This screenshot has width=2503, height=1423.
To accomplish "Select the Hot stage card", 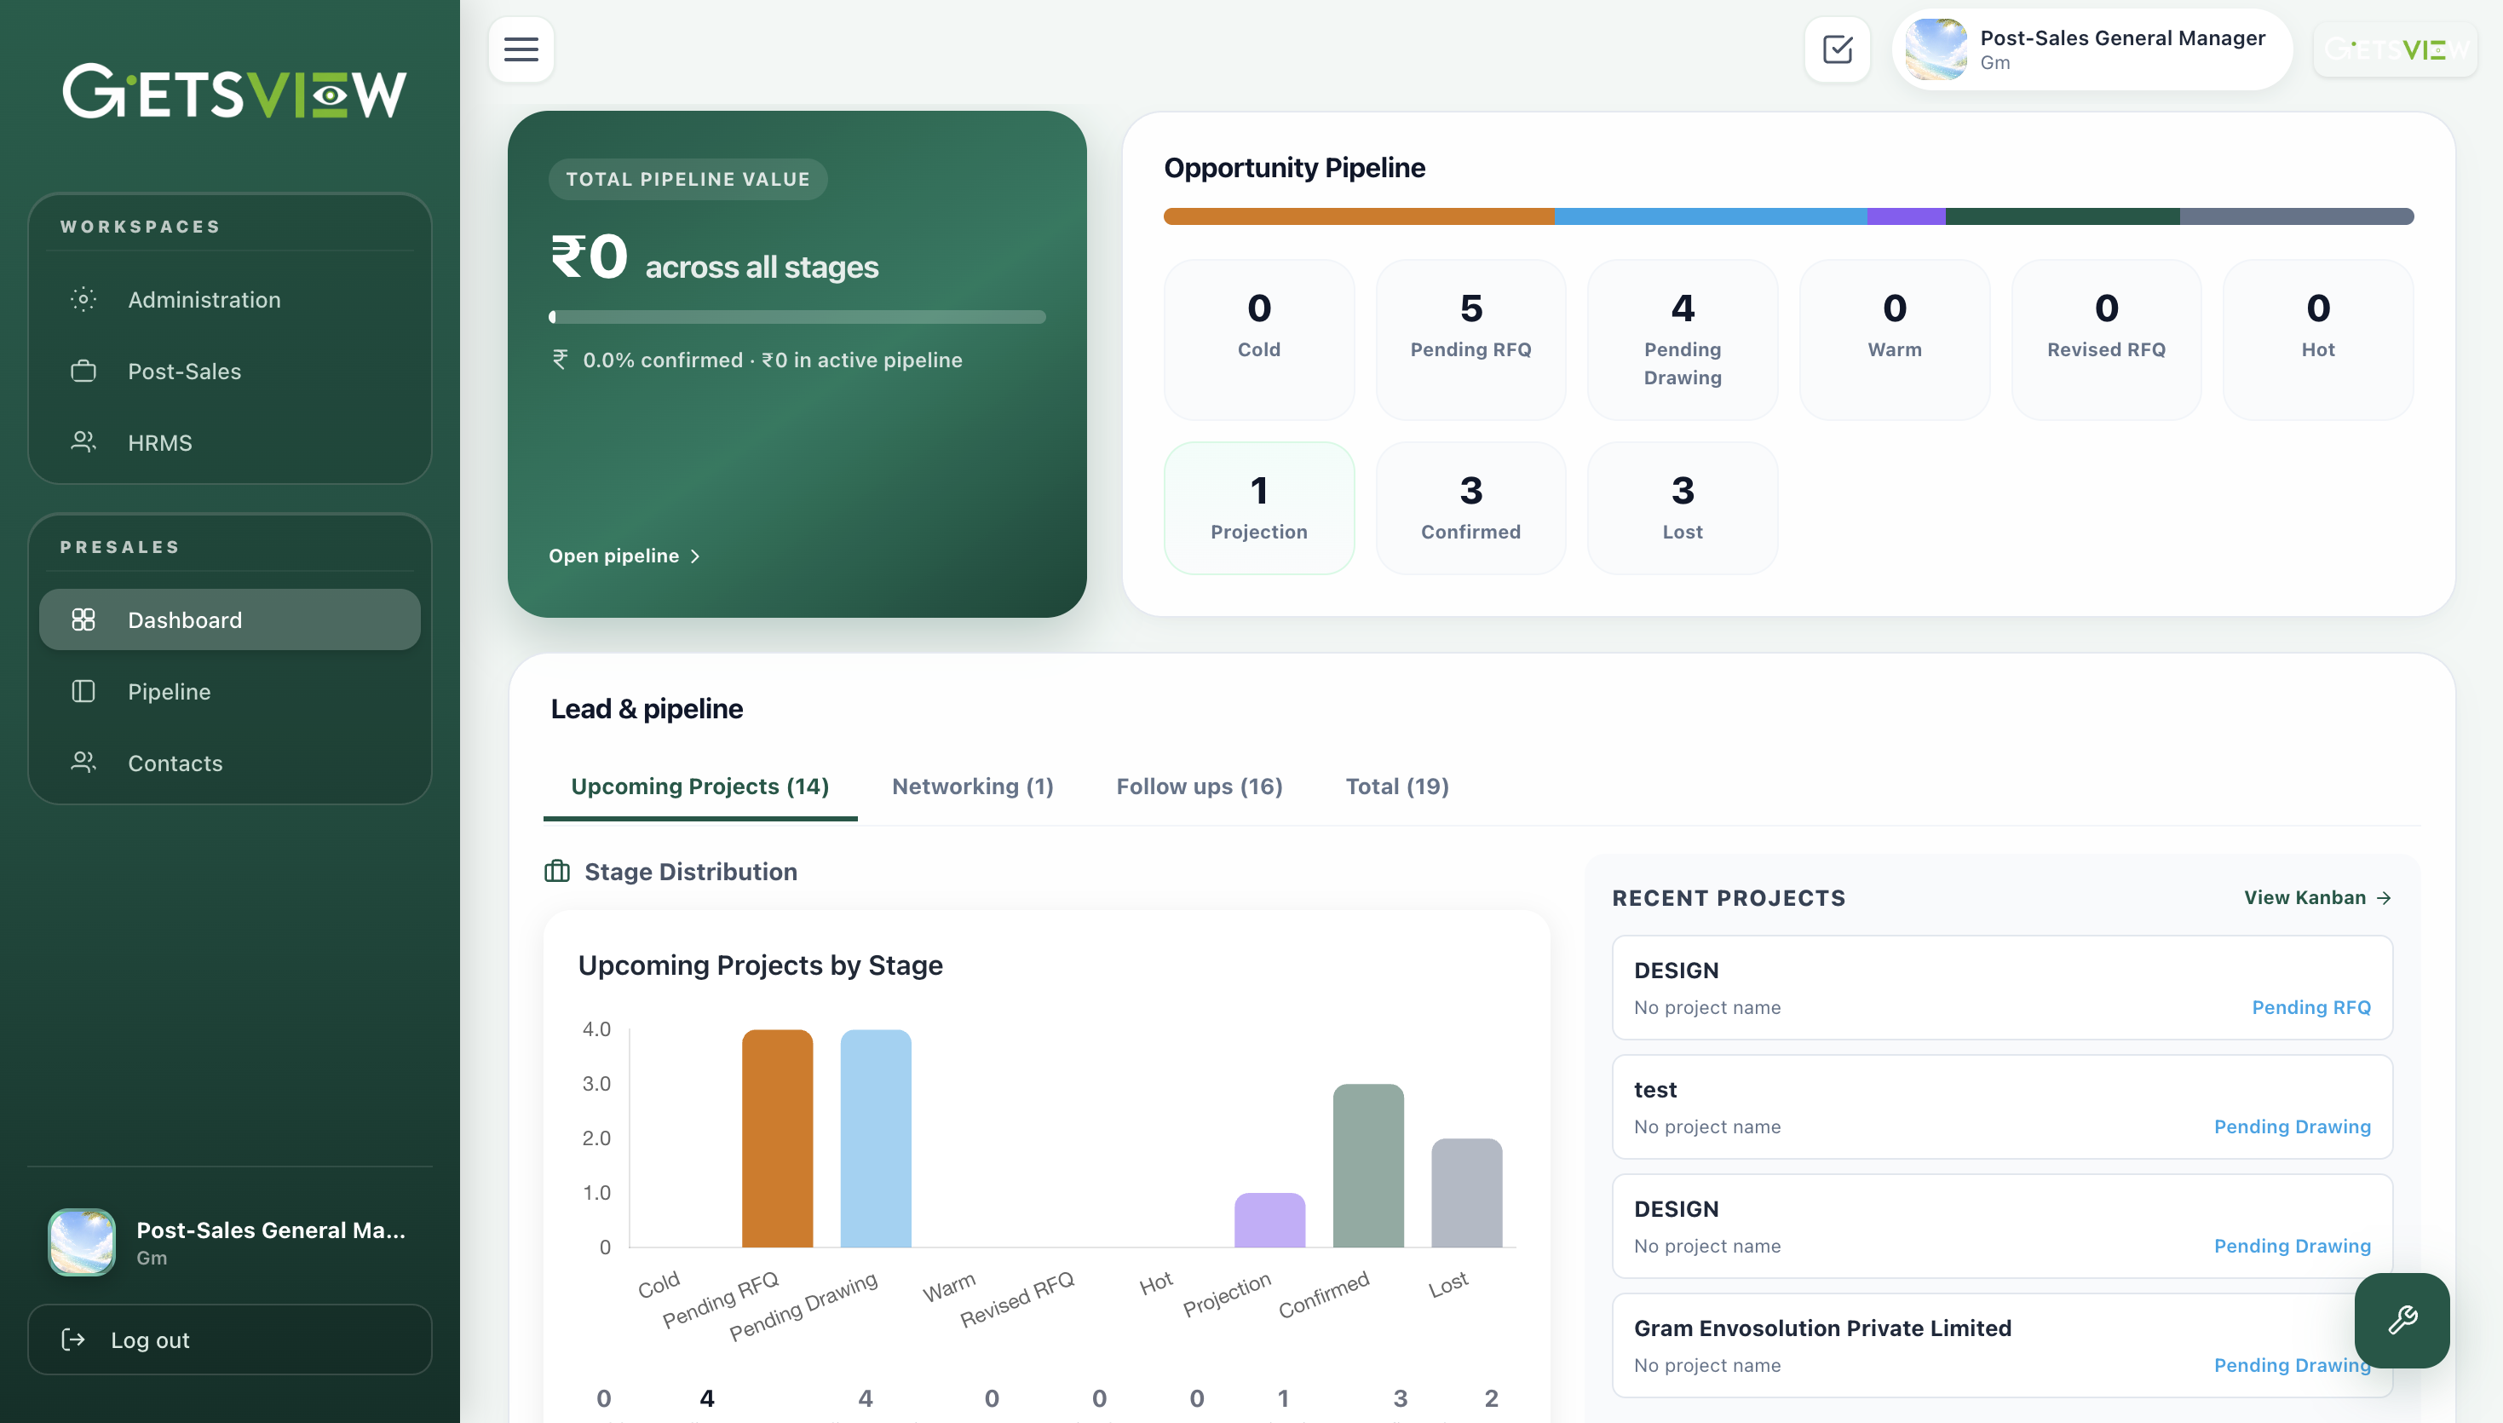I will 2317,339.
